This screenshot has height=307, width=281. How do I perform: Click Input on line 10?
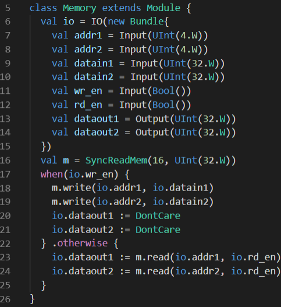tap(144, 77)
